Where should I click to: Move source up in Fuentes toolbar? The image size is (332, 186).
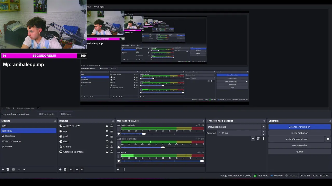pos(77,169)
